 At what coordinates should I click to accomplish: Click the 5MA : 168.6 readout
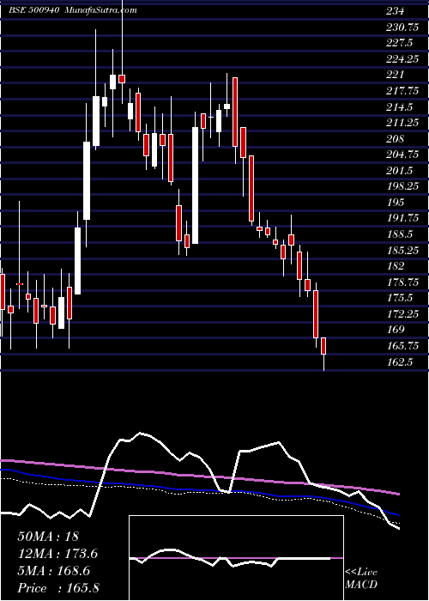click(x=53, y=571)
